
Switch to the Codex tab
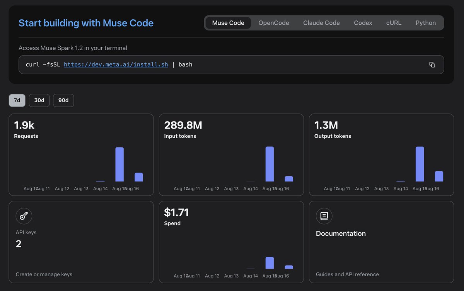[x=363, y=23]
